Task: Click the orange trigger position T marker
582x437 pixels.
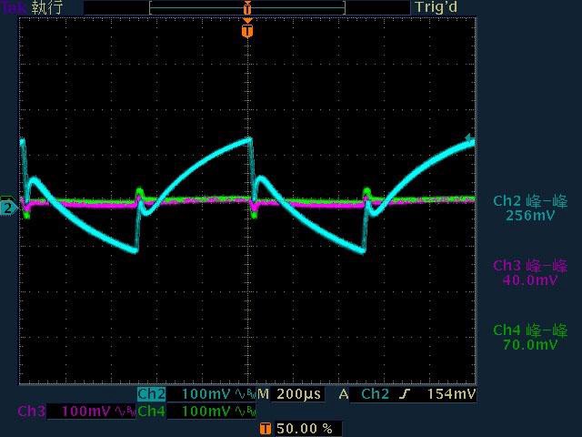Action: click(x=247, y=30)
